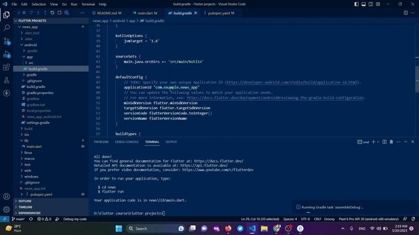Expand the DEPENDENCIES section
This screenshot has width=419, height=235.
(51, 213)
